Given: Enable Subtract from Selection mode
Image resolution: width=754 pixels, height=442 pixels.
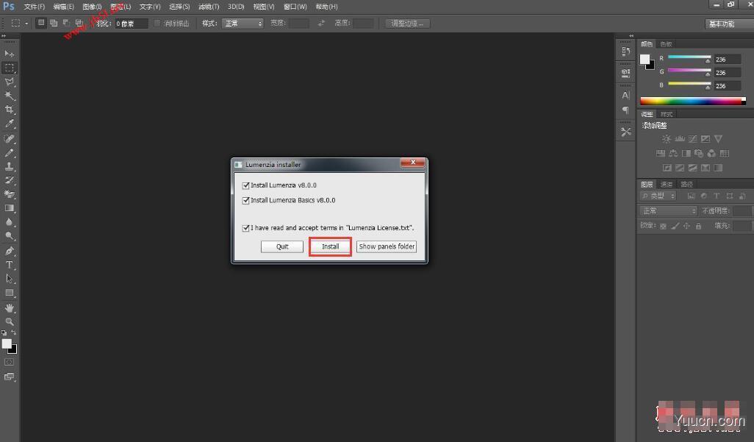Looking at the screenshot, I should pyautogui.click(x=66, y=23).
